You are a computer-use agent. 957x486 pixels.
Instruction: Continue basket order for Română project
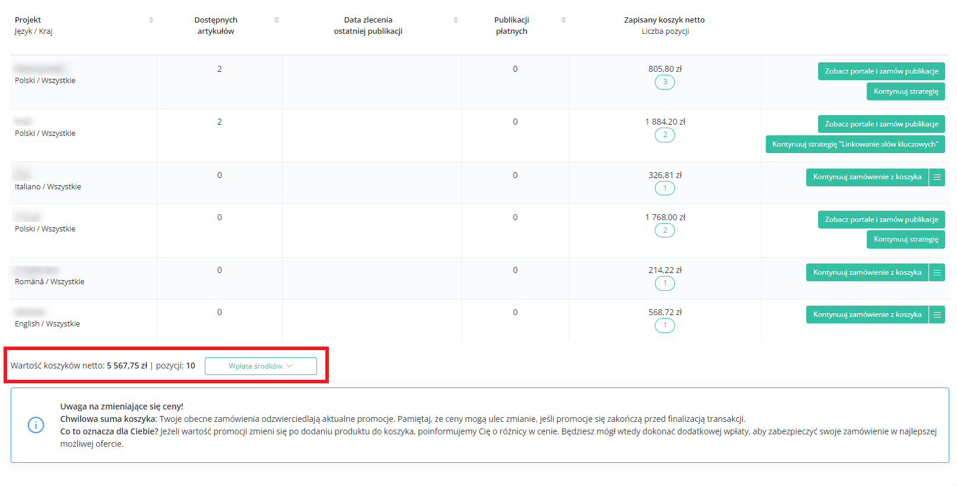[x=867, y=273]
